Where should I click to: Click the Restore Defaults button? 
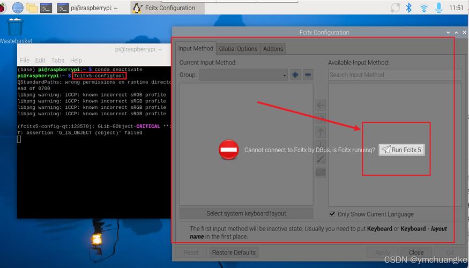click(x=234, y=252)
